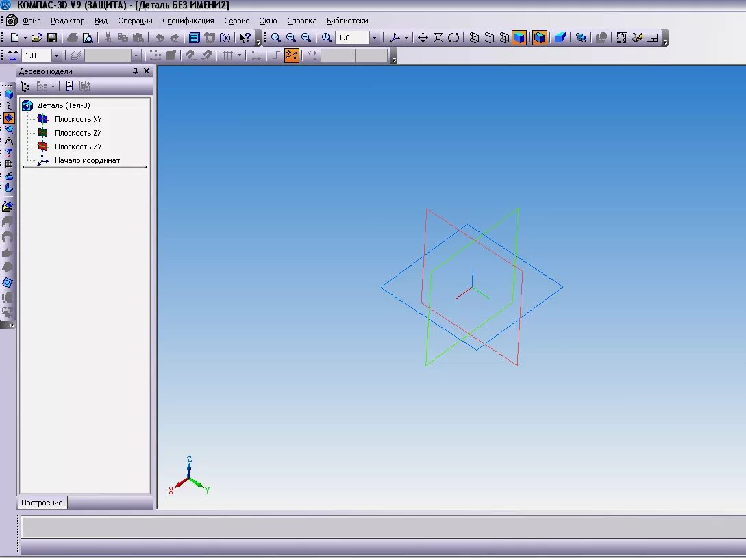Toggle shaded display mode

[x=519, y=38]
